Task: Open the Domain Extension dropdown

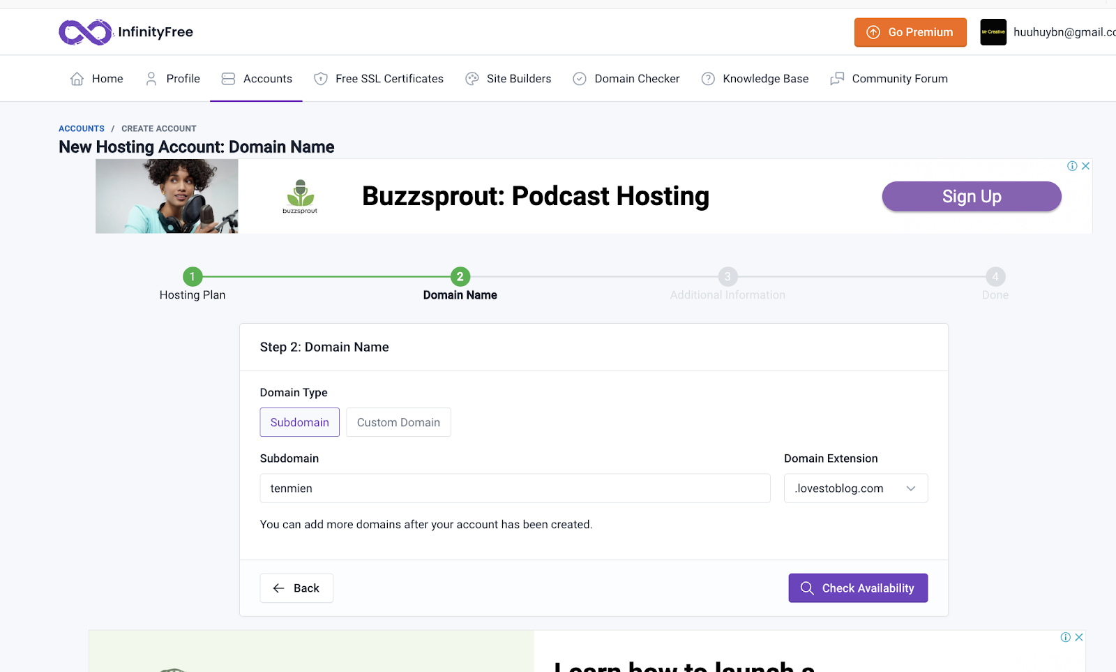Action: click(x=856, y=488)
